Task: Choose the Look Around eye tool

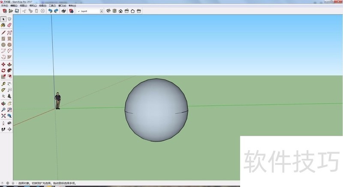Action: [9, 123]
